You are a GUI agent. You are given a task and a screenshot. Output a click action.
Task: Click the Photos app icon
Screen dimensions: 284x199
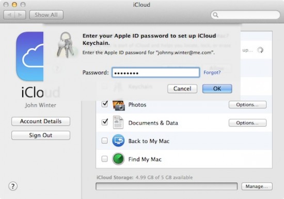click(x=119, y=105)
